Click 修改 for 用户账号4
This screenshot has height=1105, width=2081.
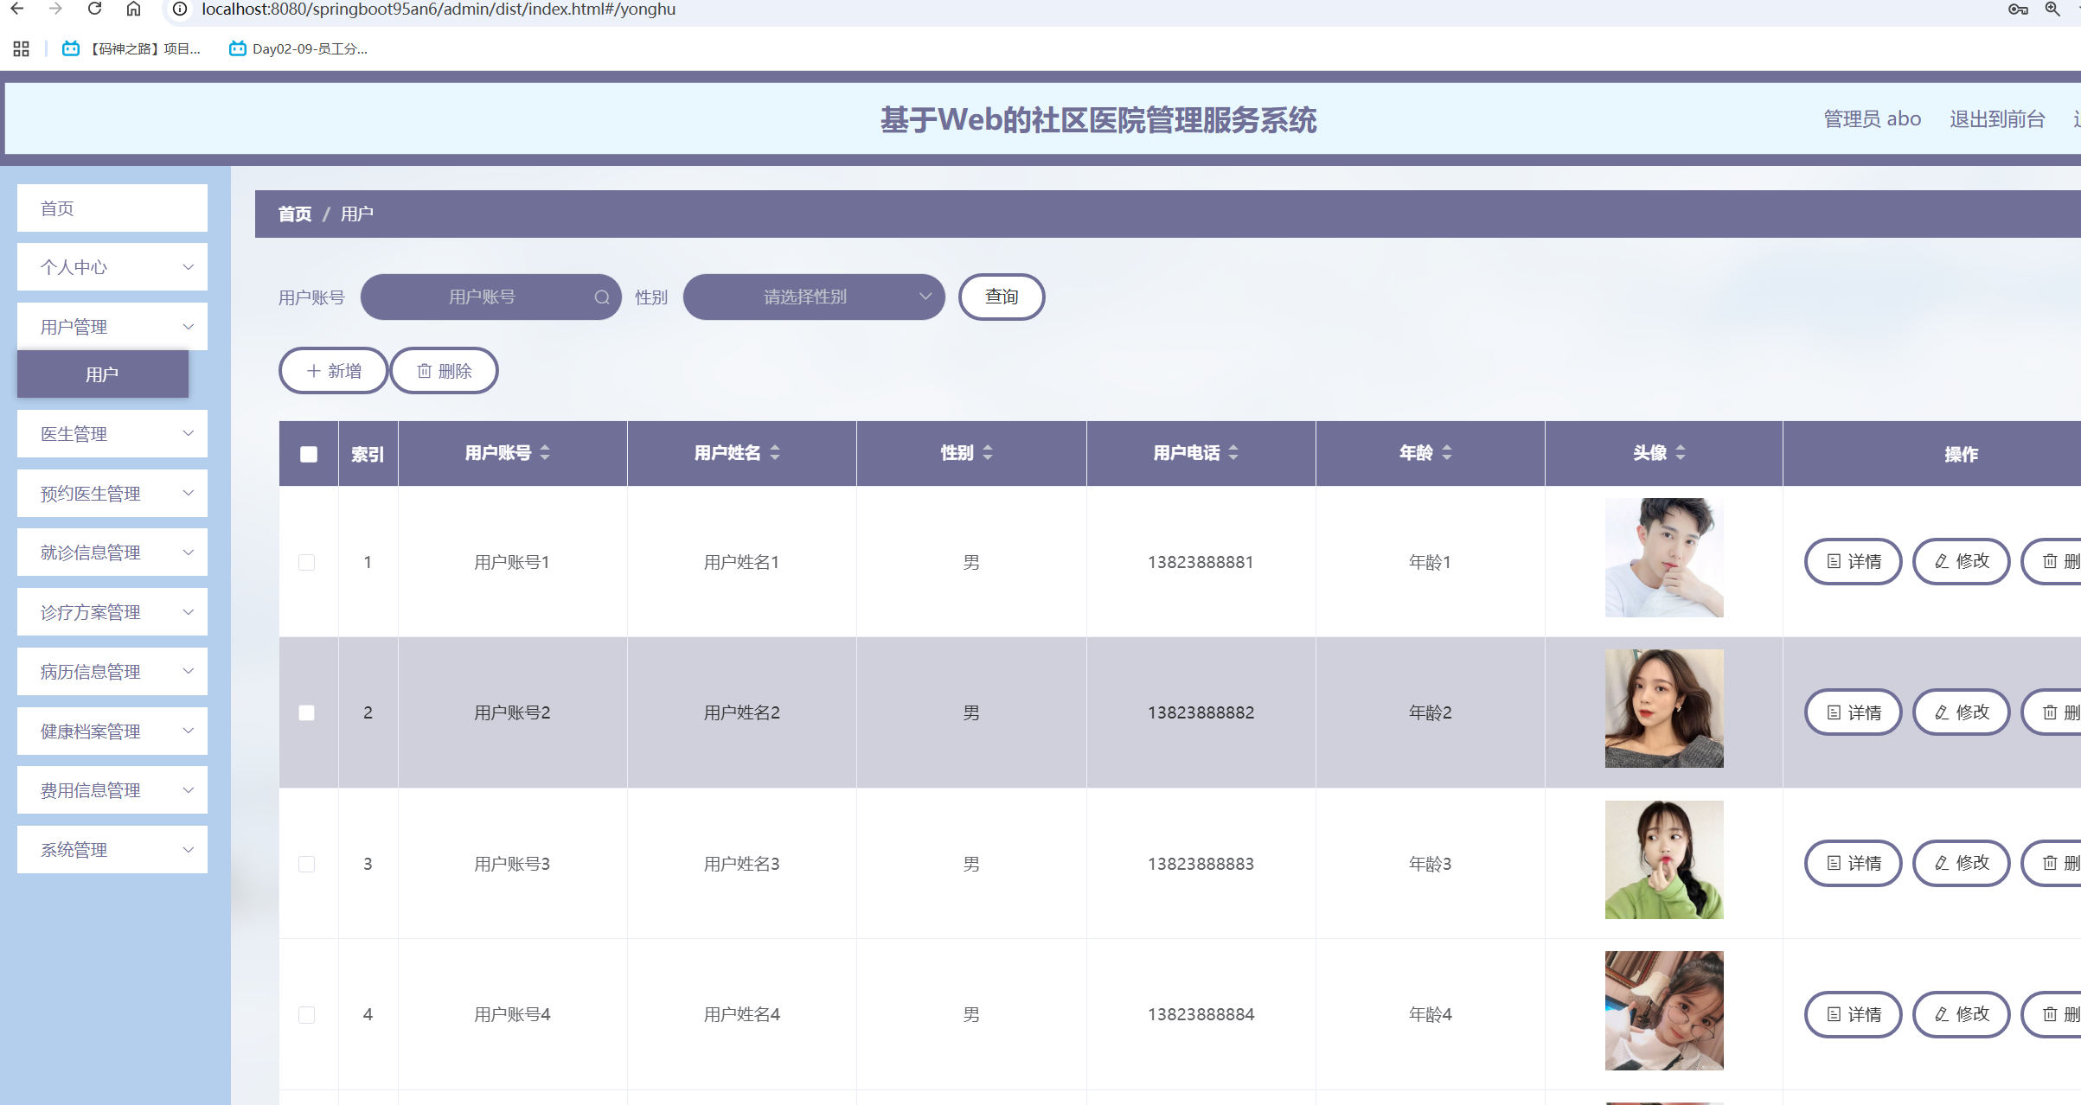click(x=1962, y=1014)
